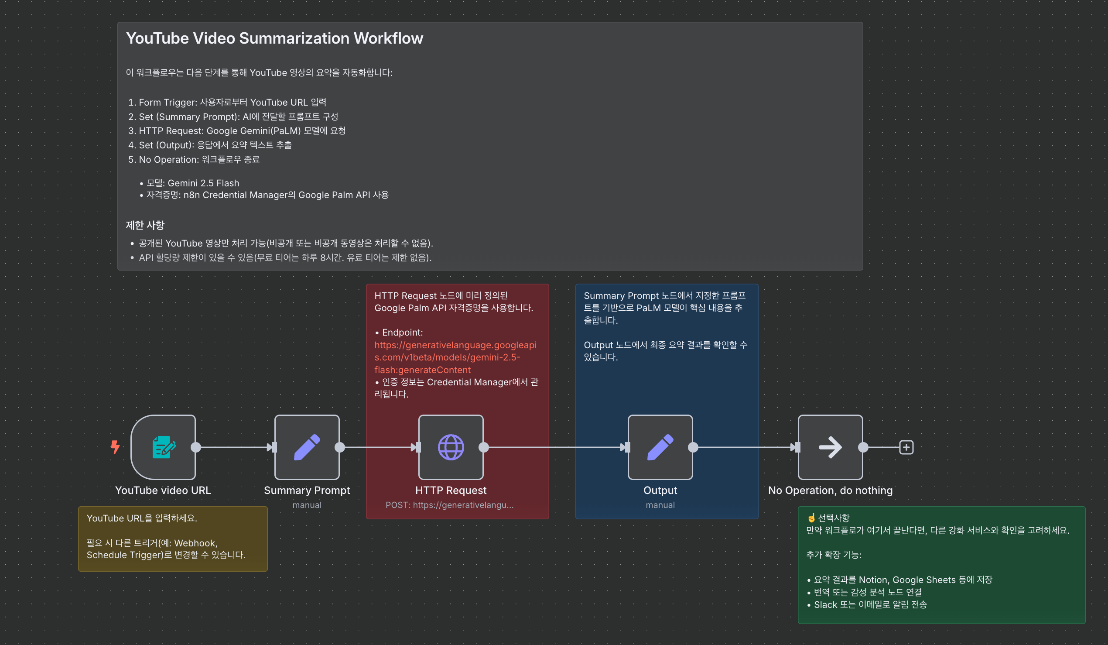Click the Output node's output connector
The height and width of the screenshot is (645, 1108).
click(x=693, y=447)
